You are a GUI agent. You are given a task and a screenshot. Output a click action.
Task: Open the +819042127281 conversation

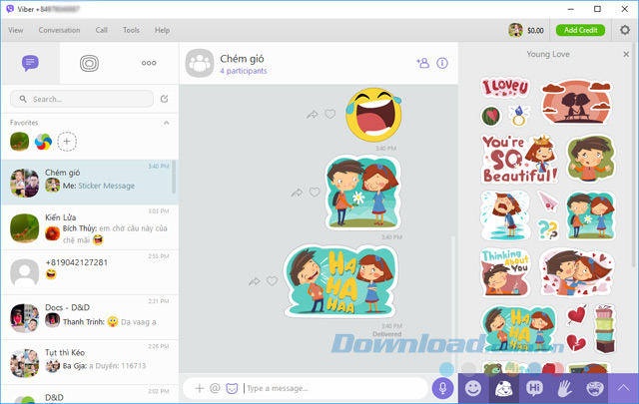tap(89, 272)
